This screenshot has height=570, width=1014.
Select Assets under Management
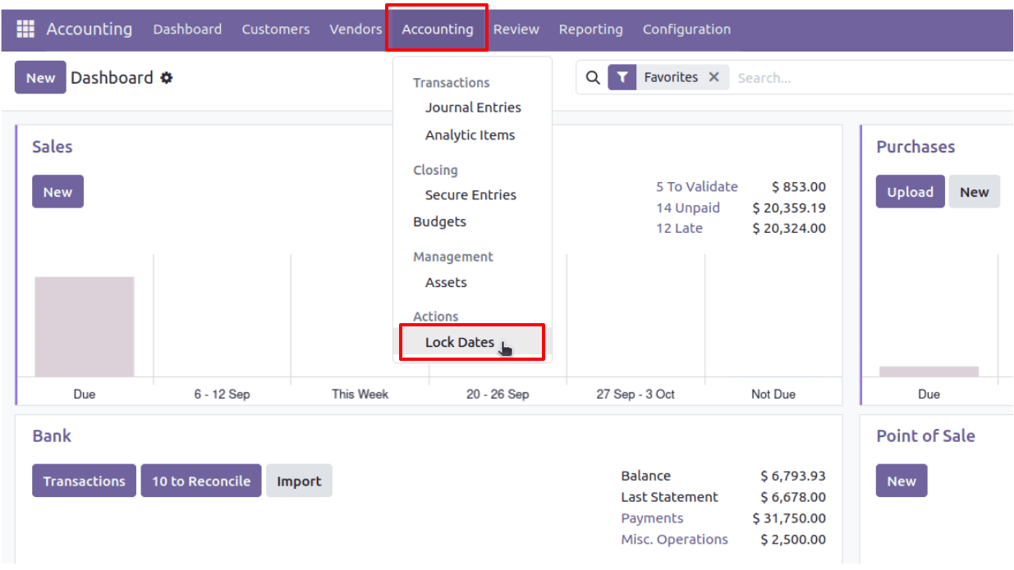(446, 282)
